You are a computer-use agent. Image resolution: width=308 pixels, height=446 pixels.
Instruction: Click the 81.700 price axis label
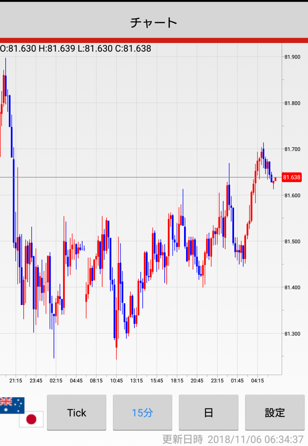click(x=292, y=149)
